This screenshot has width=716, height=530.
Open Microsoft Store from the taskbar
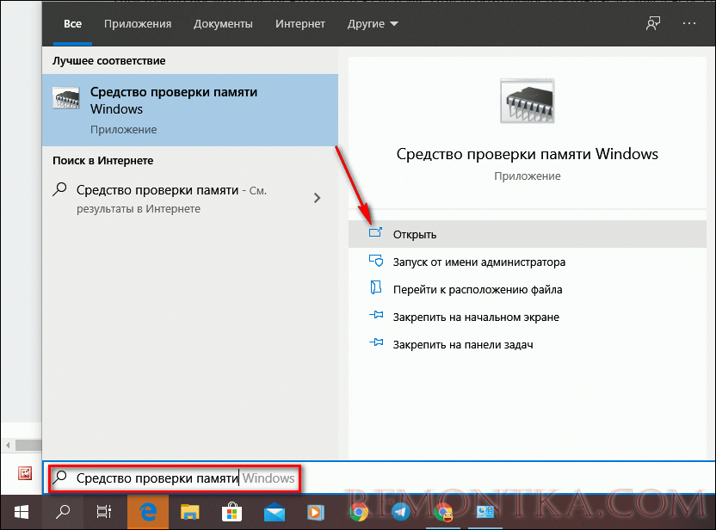coord(232,512)
